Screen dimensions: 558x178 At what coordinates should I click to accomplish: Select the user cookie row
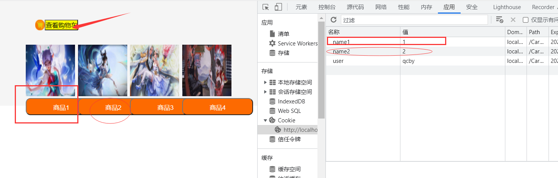442,61
